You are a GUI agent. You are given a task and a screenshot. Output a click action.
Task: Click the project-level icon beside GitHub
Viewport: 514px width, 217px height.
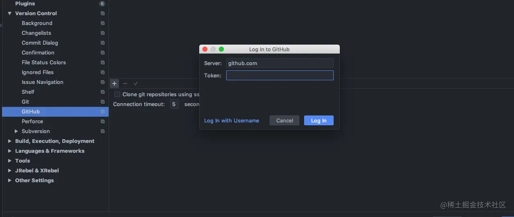pyautogui.click(x=102, y=112)
